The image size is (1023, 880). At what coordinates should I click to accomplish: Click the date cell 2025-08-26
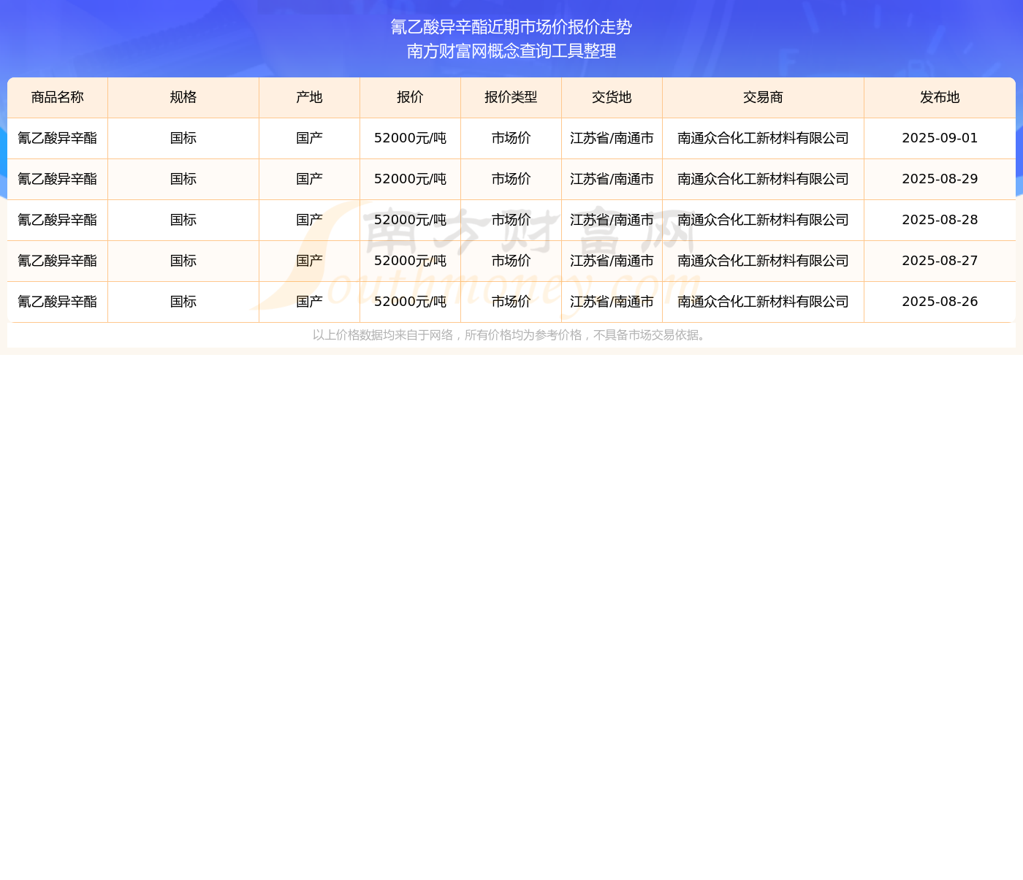(940, 302)
